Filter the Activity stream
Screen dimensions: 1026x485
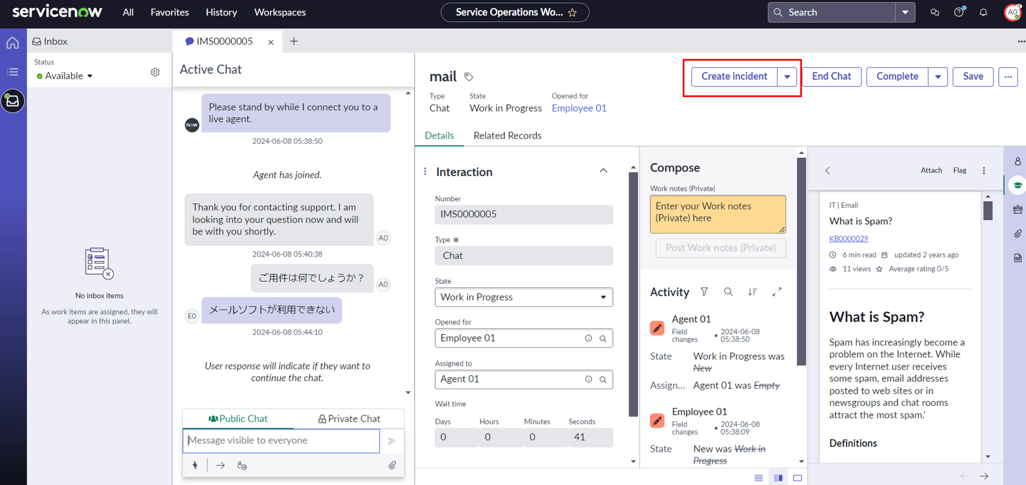(x=704, y=292)
